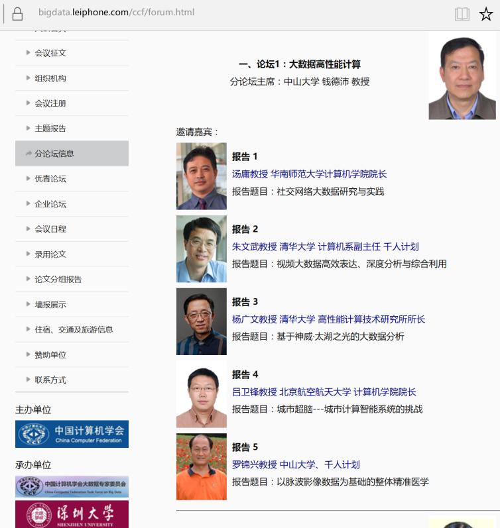Click the 报告 2 speaker photo

[202, 249]
